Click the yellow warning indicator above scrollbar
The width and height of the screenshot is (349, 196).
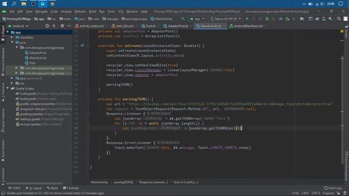click(x=342, y=32)
